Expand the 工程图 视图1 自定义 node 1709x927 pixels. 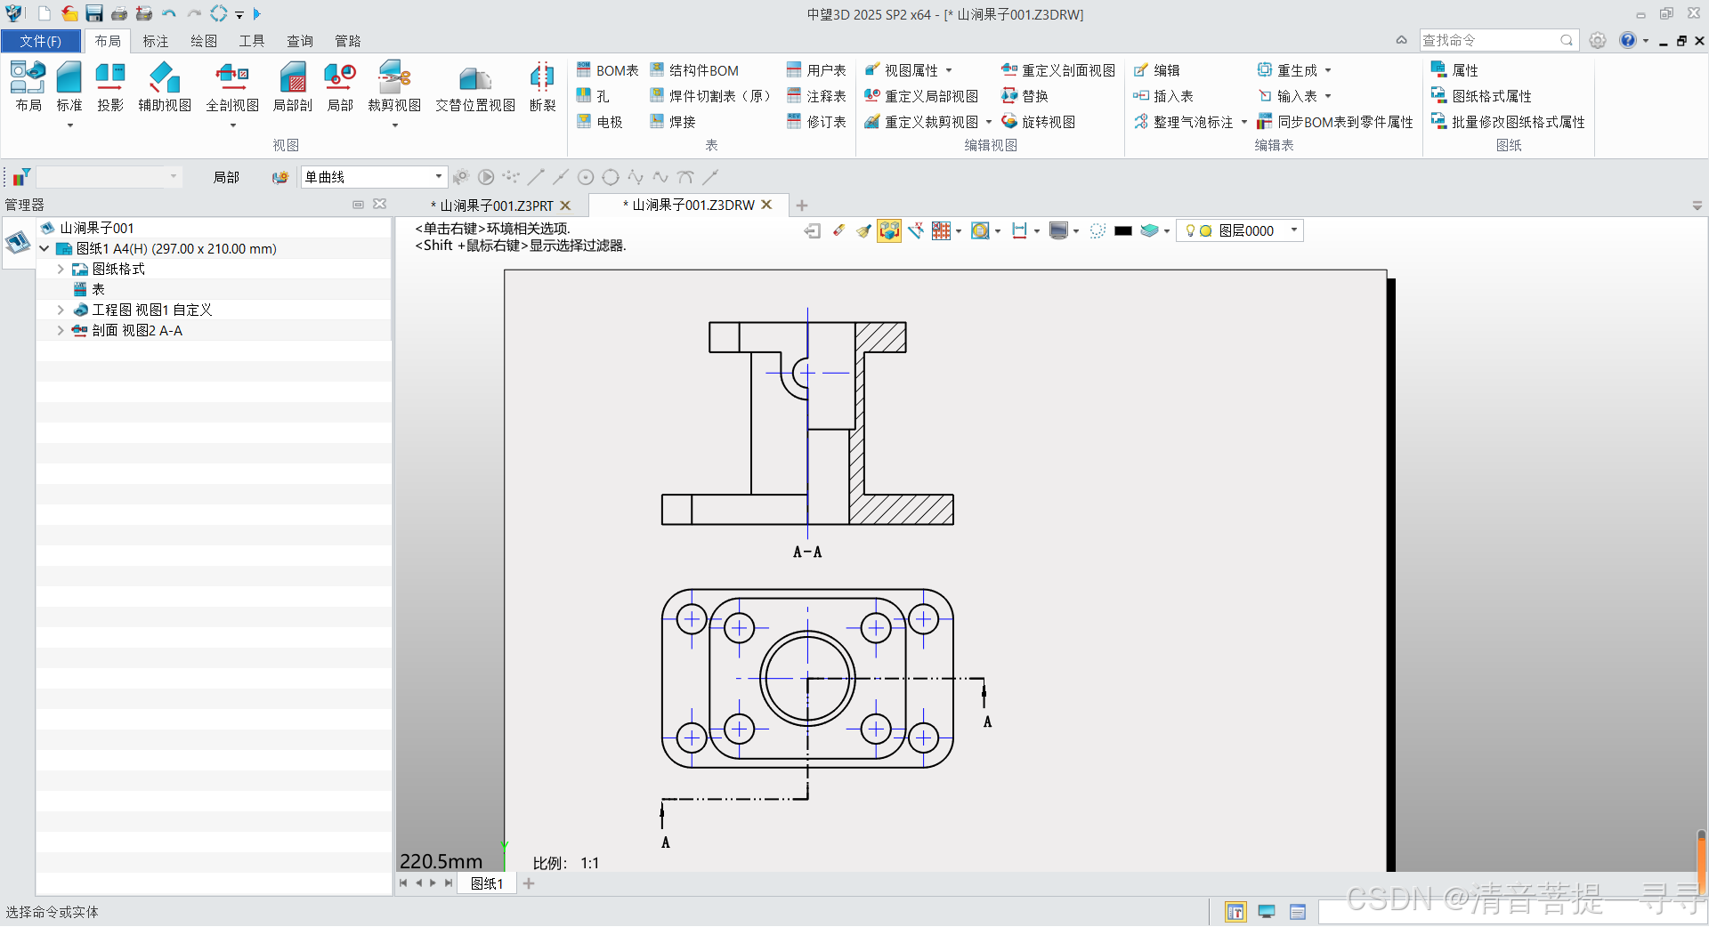[61, 310]
